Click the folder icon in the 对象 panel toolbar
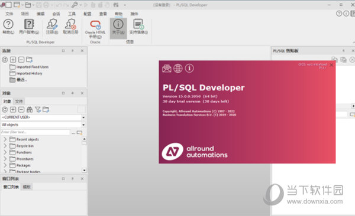Image resolution: width=355 pixels, height=216 pixels. (x=46, y=110)
